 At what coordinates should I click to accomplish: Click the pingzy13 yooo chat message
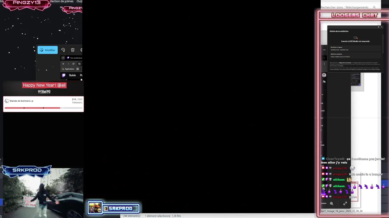(339, 197)
